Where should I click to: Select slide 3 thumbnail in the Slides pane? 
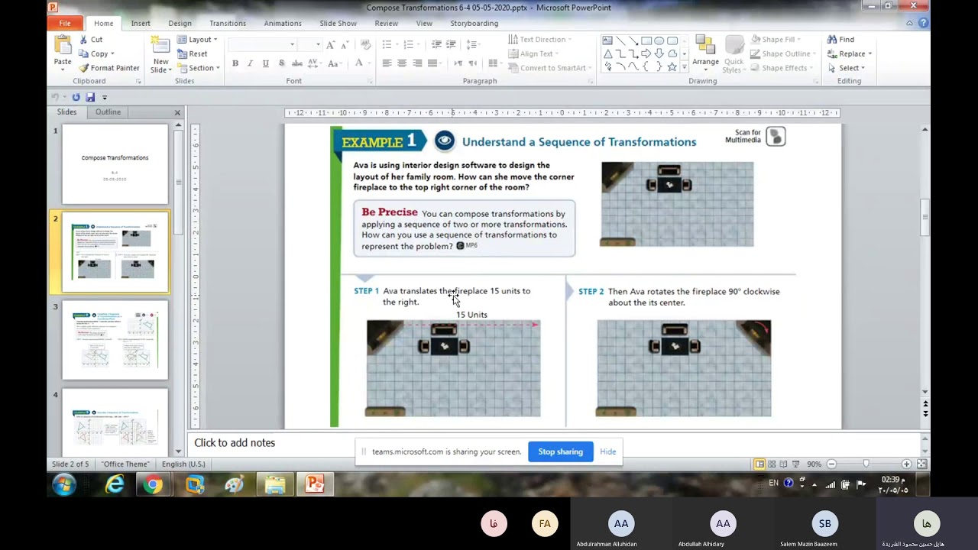[115, 339]
